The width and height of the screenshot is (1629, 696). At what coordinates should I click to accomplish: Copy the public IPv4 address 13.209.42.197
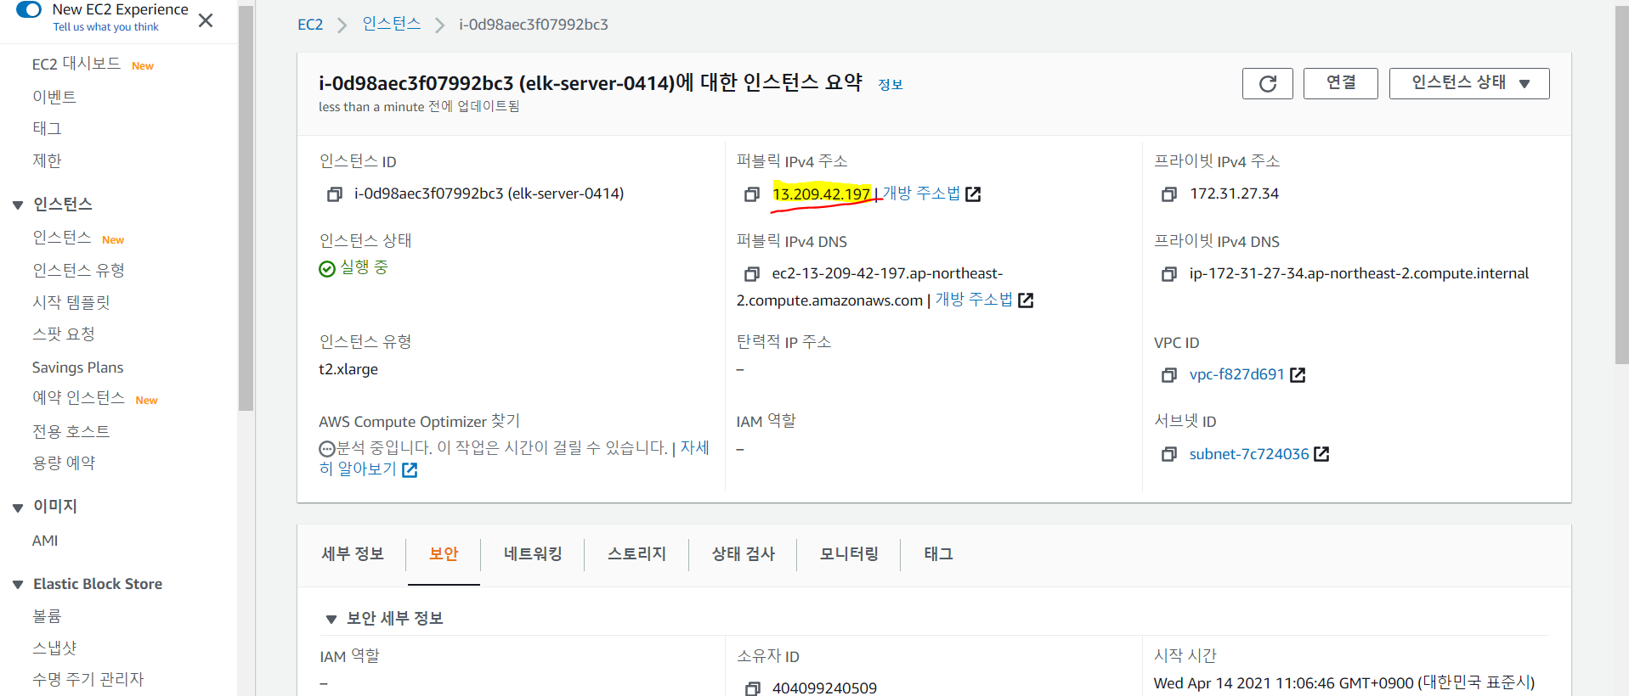(751, 194)
